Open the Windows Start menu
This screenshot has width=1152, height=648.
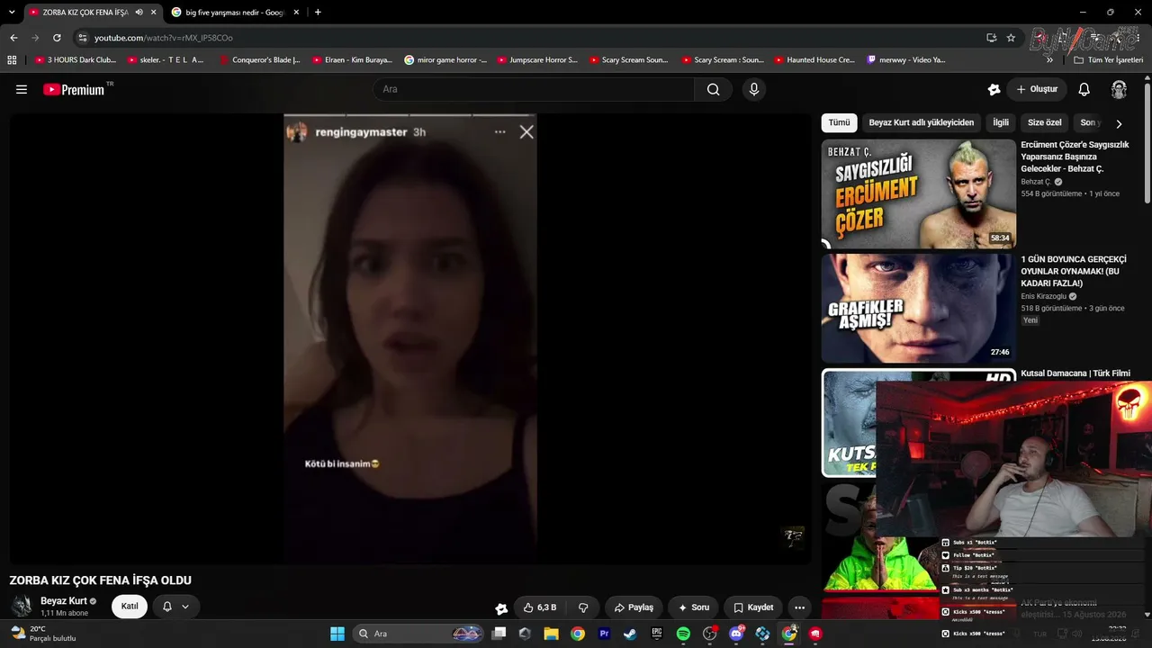[x=337, y=634]
